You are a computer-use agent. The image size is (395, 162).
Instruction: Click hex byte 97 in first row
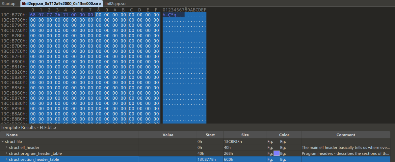pyautogui.click(x=41, y=15)
